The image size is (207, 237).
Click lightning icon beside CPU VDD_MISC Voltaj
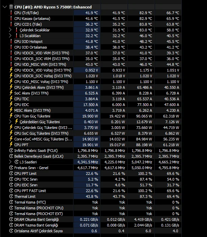(x=11, y=81)
